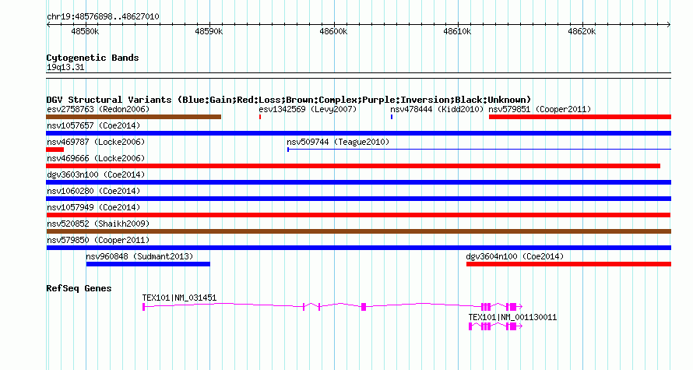Viewport: 693px width, 370px height.
Task: Select the dgv3603n100 (Coe2014) label
Action: coord(96,174)
